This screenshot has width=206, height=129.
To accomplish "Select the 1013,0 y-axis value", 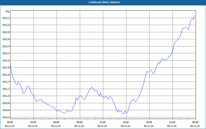I will pos(6,25).
